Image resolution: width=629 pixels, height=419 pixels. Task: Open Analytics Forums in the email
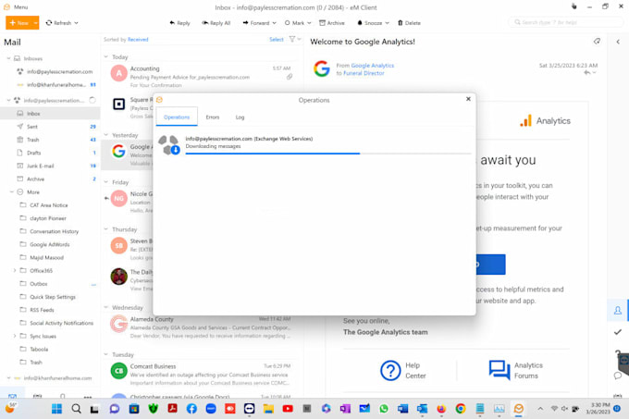coord(515,370)
